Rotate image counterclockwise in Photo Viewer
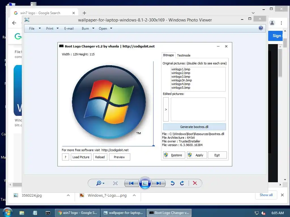290x217 pixels. point(172,183)
